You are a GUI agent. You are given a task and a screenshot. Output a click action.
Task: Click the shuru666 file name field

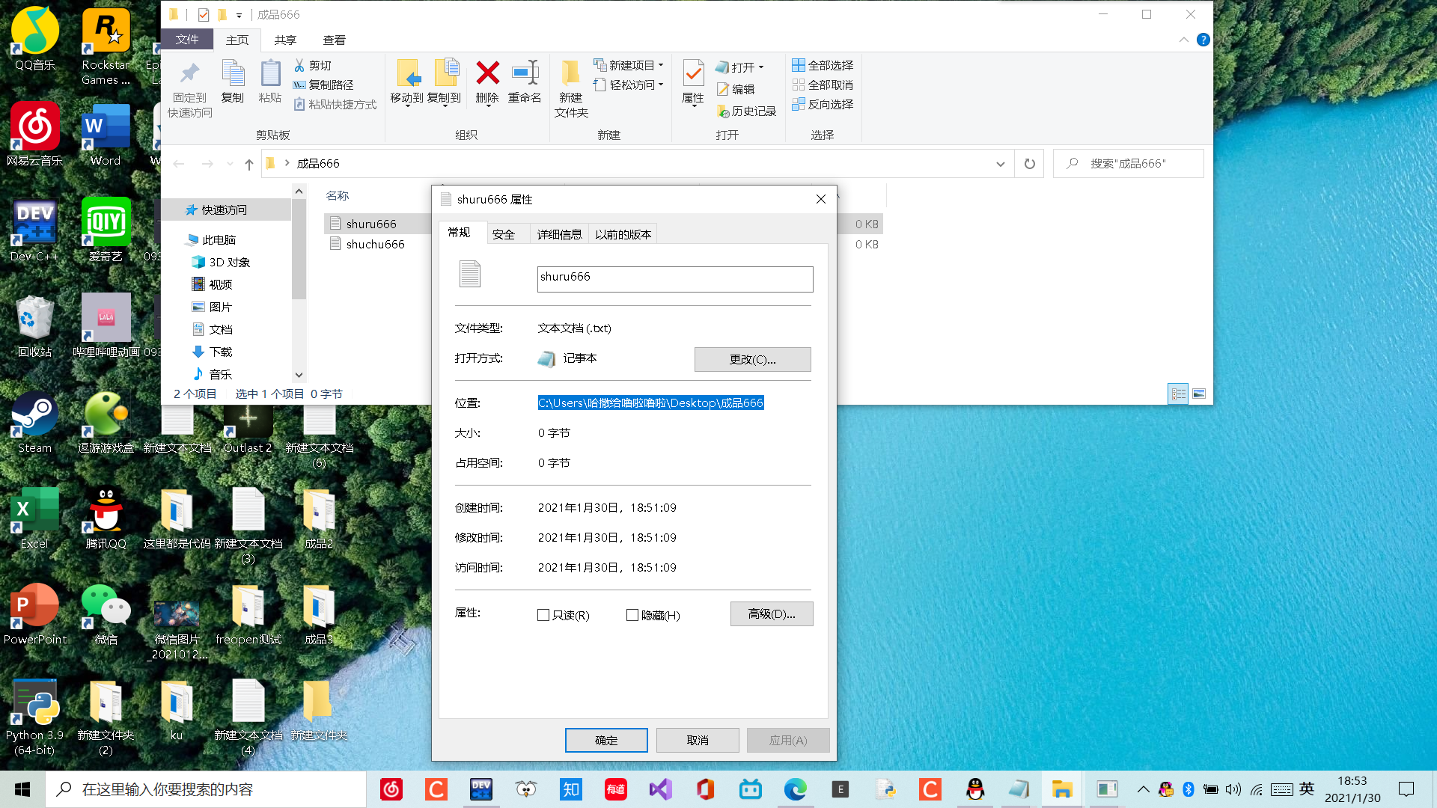[674, 279]
